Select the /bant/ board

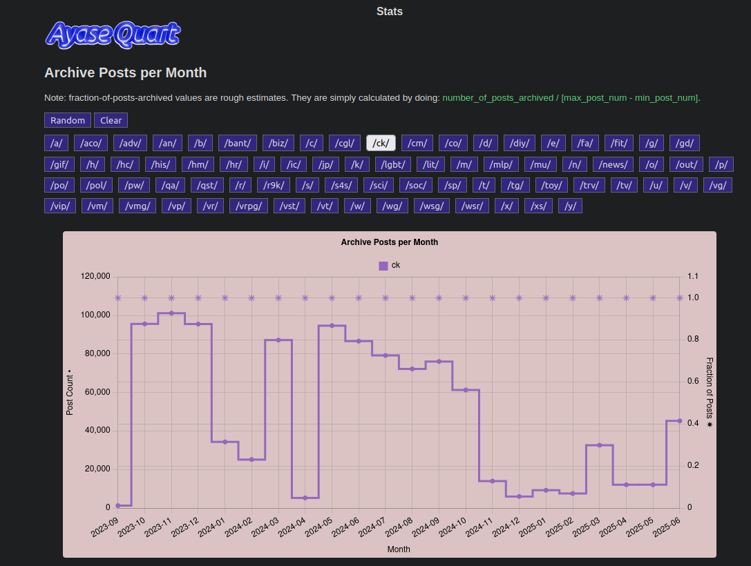click(238, 143)
